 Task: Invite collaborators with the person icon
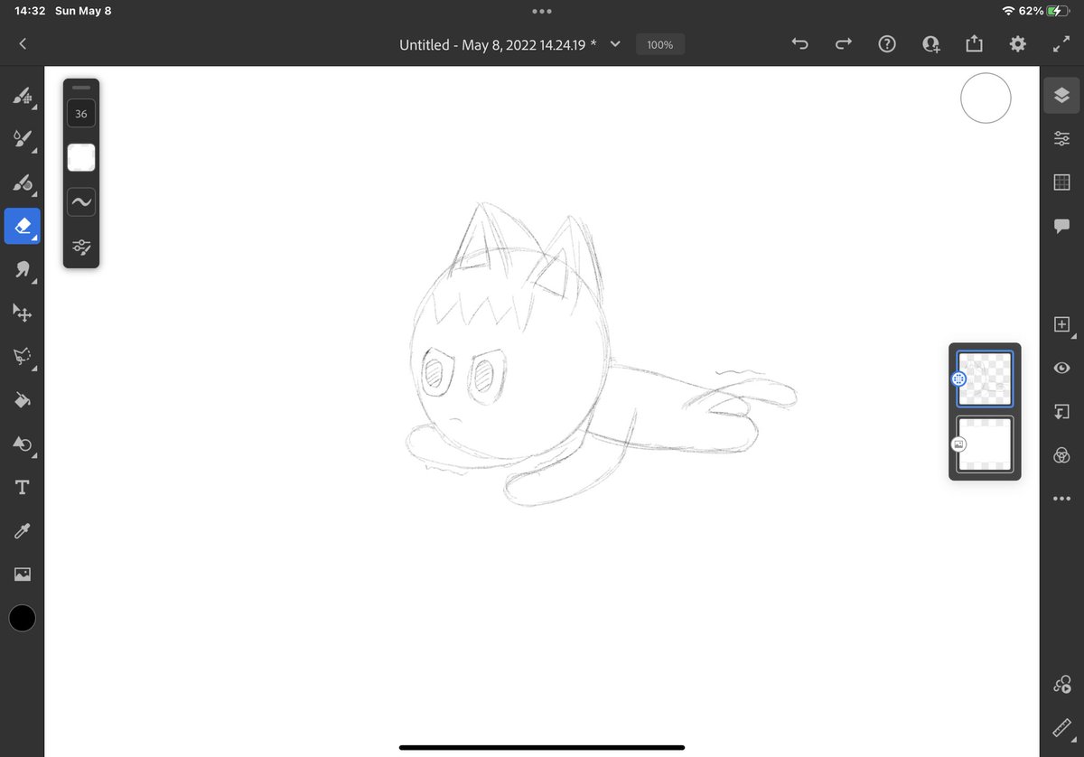coord(930,43)
